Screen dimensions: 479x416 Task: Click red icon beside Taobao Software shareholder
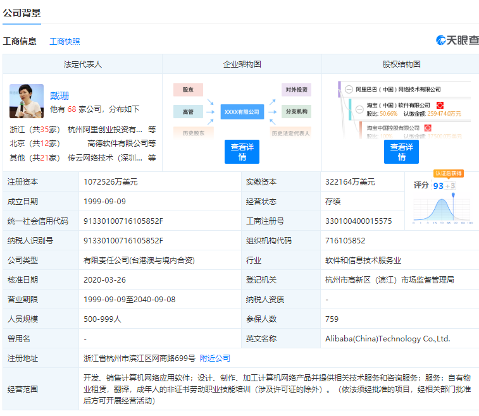(x=440, y=105)
